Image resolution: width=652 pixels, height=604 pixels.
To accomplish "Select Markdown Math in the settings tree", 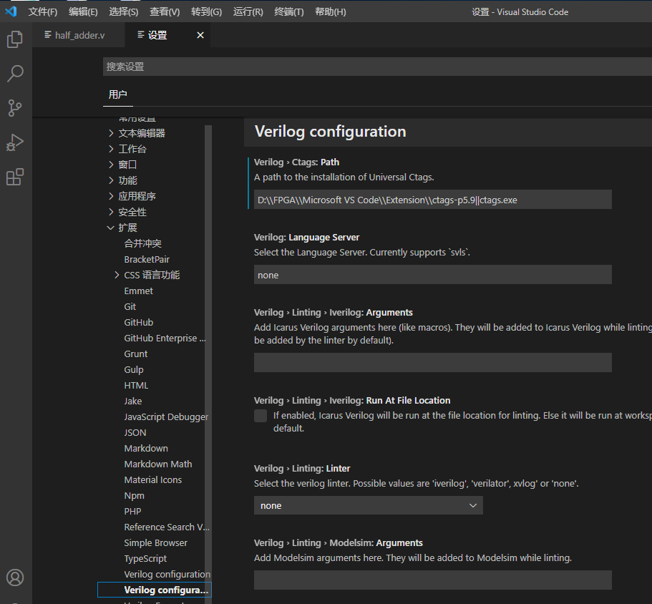I will tap(158, 464).
